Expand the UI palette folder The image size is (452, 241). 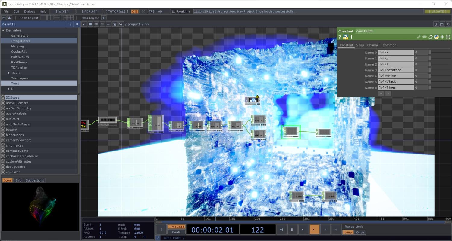tap(9, 89)
